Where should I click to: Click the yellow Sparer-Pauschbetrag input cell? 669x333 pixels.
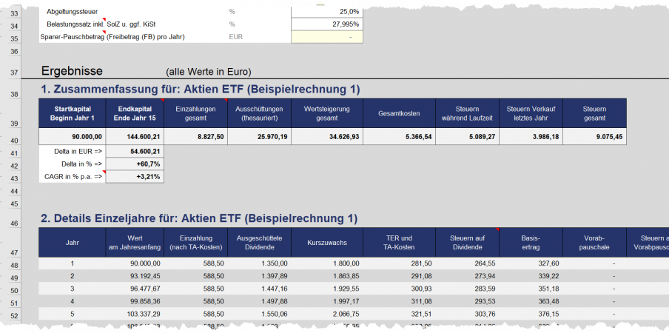click(x=326, y=37)
